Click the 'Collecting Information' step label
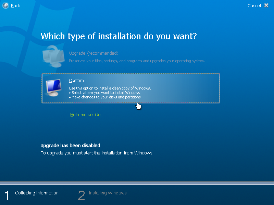The width and height of the screenshot is (274, 205). pyautogui.click(x=37, y=193)
